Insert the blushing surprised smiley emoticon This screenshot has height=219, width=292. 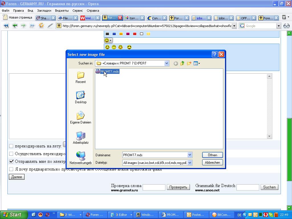click(x=121, y=47)
